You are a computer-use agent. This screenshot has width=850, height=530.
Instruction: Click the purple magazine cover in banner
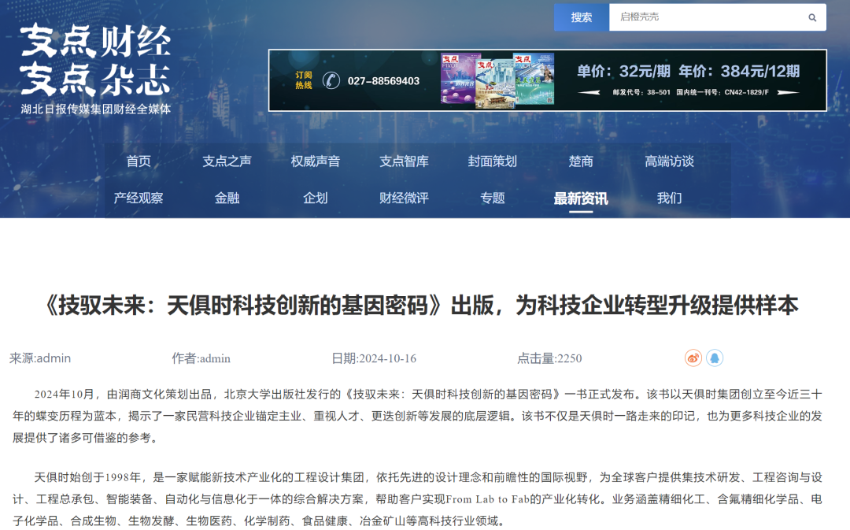click(460, 79)
